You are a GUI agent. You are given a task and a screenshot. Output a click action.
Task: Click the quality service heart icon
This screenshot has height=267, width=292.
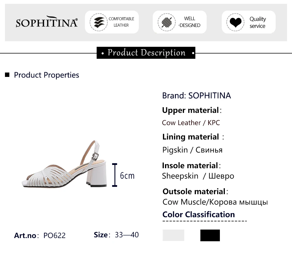(x=235, y=22)
